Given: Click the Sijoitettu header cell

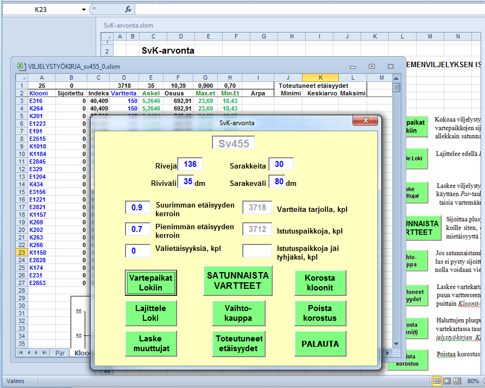Looking at the screenshot, I should point(72,93).
